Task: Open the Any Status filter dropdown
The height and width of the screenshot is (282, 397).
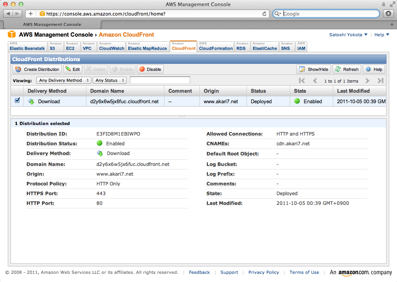Action: click(x=110, y=80)
